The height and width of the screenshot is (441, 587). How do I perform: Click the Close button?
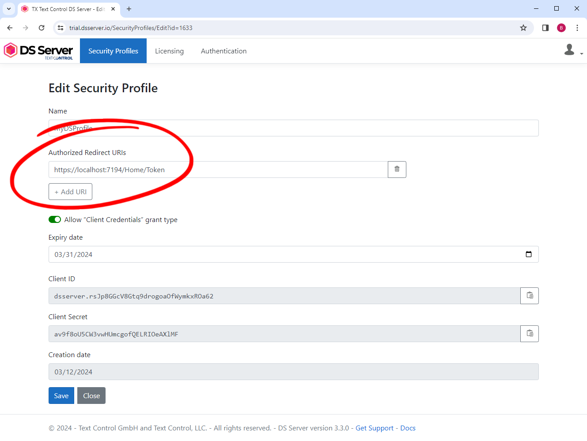[x=91, y=396]
